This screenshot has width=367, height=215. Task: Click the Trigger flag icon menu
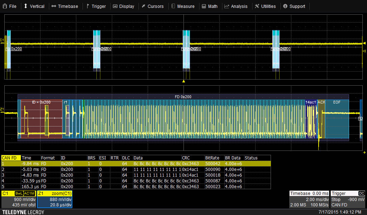pyautogui.click(x=96, y=6)
